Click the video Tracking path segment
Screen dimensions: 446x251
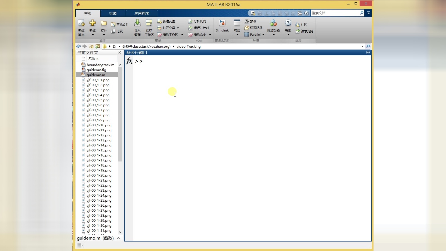coord(188,47)
